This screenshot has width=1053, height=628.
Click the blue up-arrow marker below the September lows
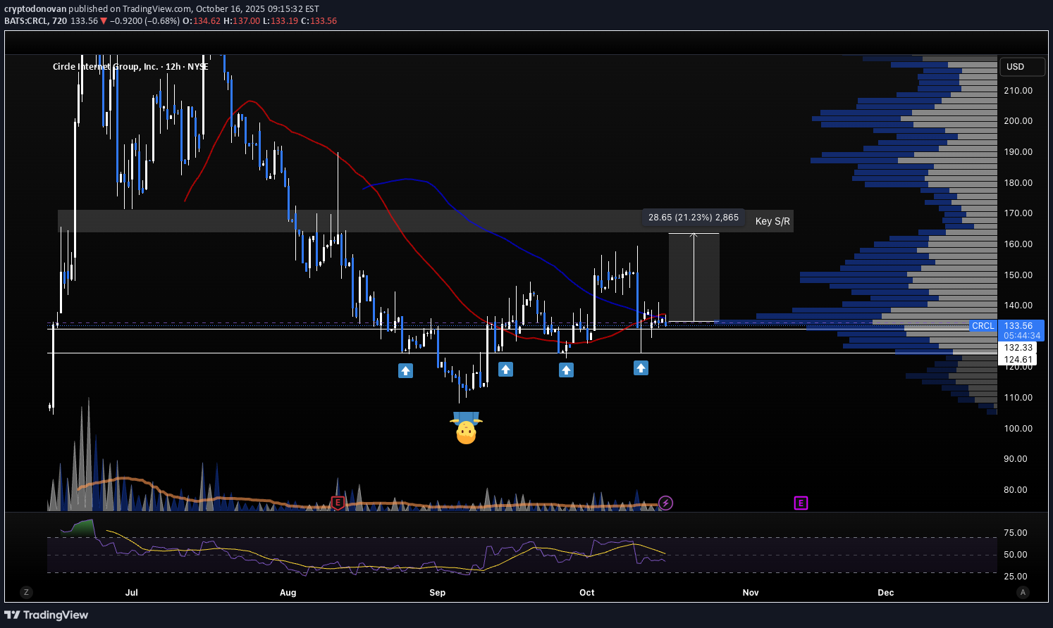point(505,369)
